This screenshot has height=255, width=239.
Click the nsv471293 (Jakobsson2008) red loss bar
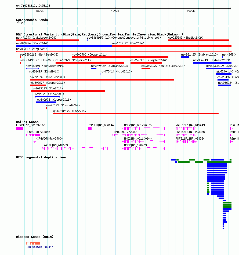pos(47,40)
